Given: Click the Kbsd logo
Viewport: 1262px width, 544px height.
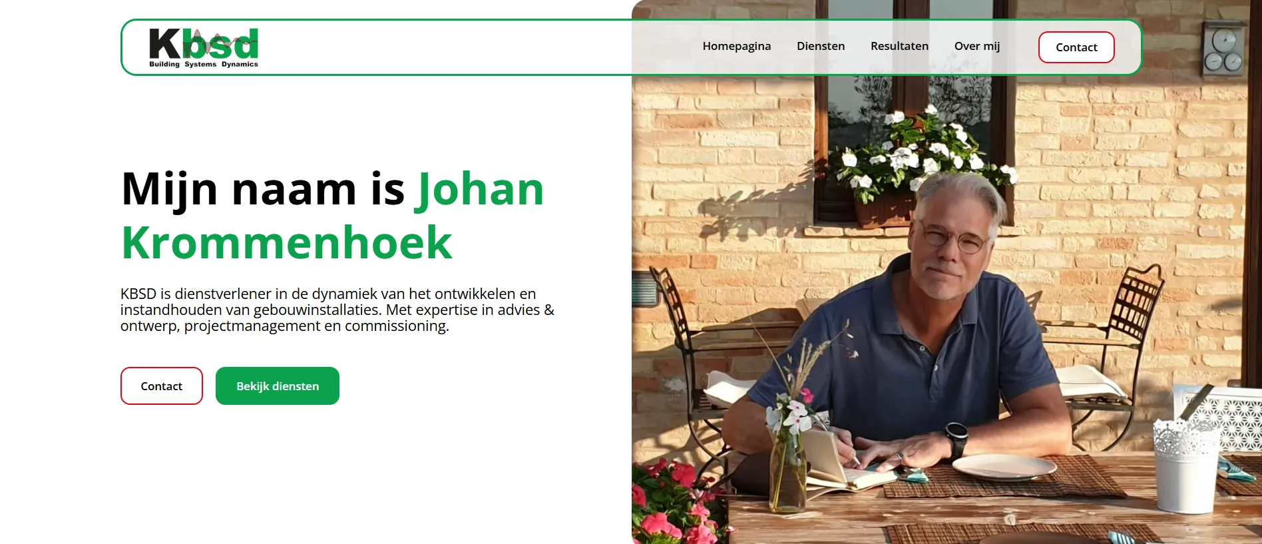Looking at the screenshot, I should click(x=204, y=47).
